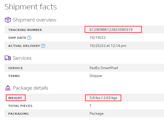This screenshot has height=120, width=164.
Task: Click the WEIGHT row label
Action: (x=15, y=98)
